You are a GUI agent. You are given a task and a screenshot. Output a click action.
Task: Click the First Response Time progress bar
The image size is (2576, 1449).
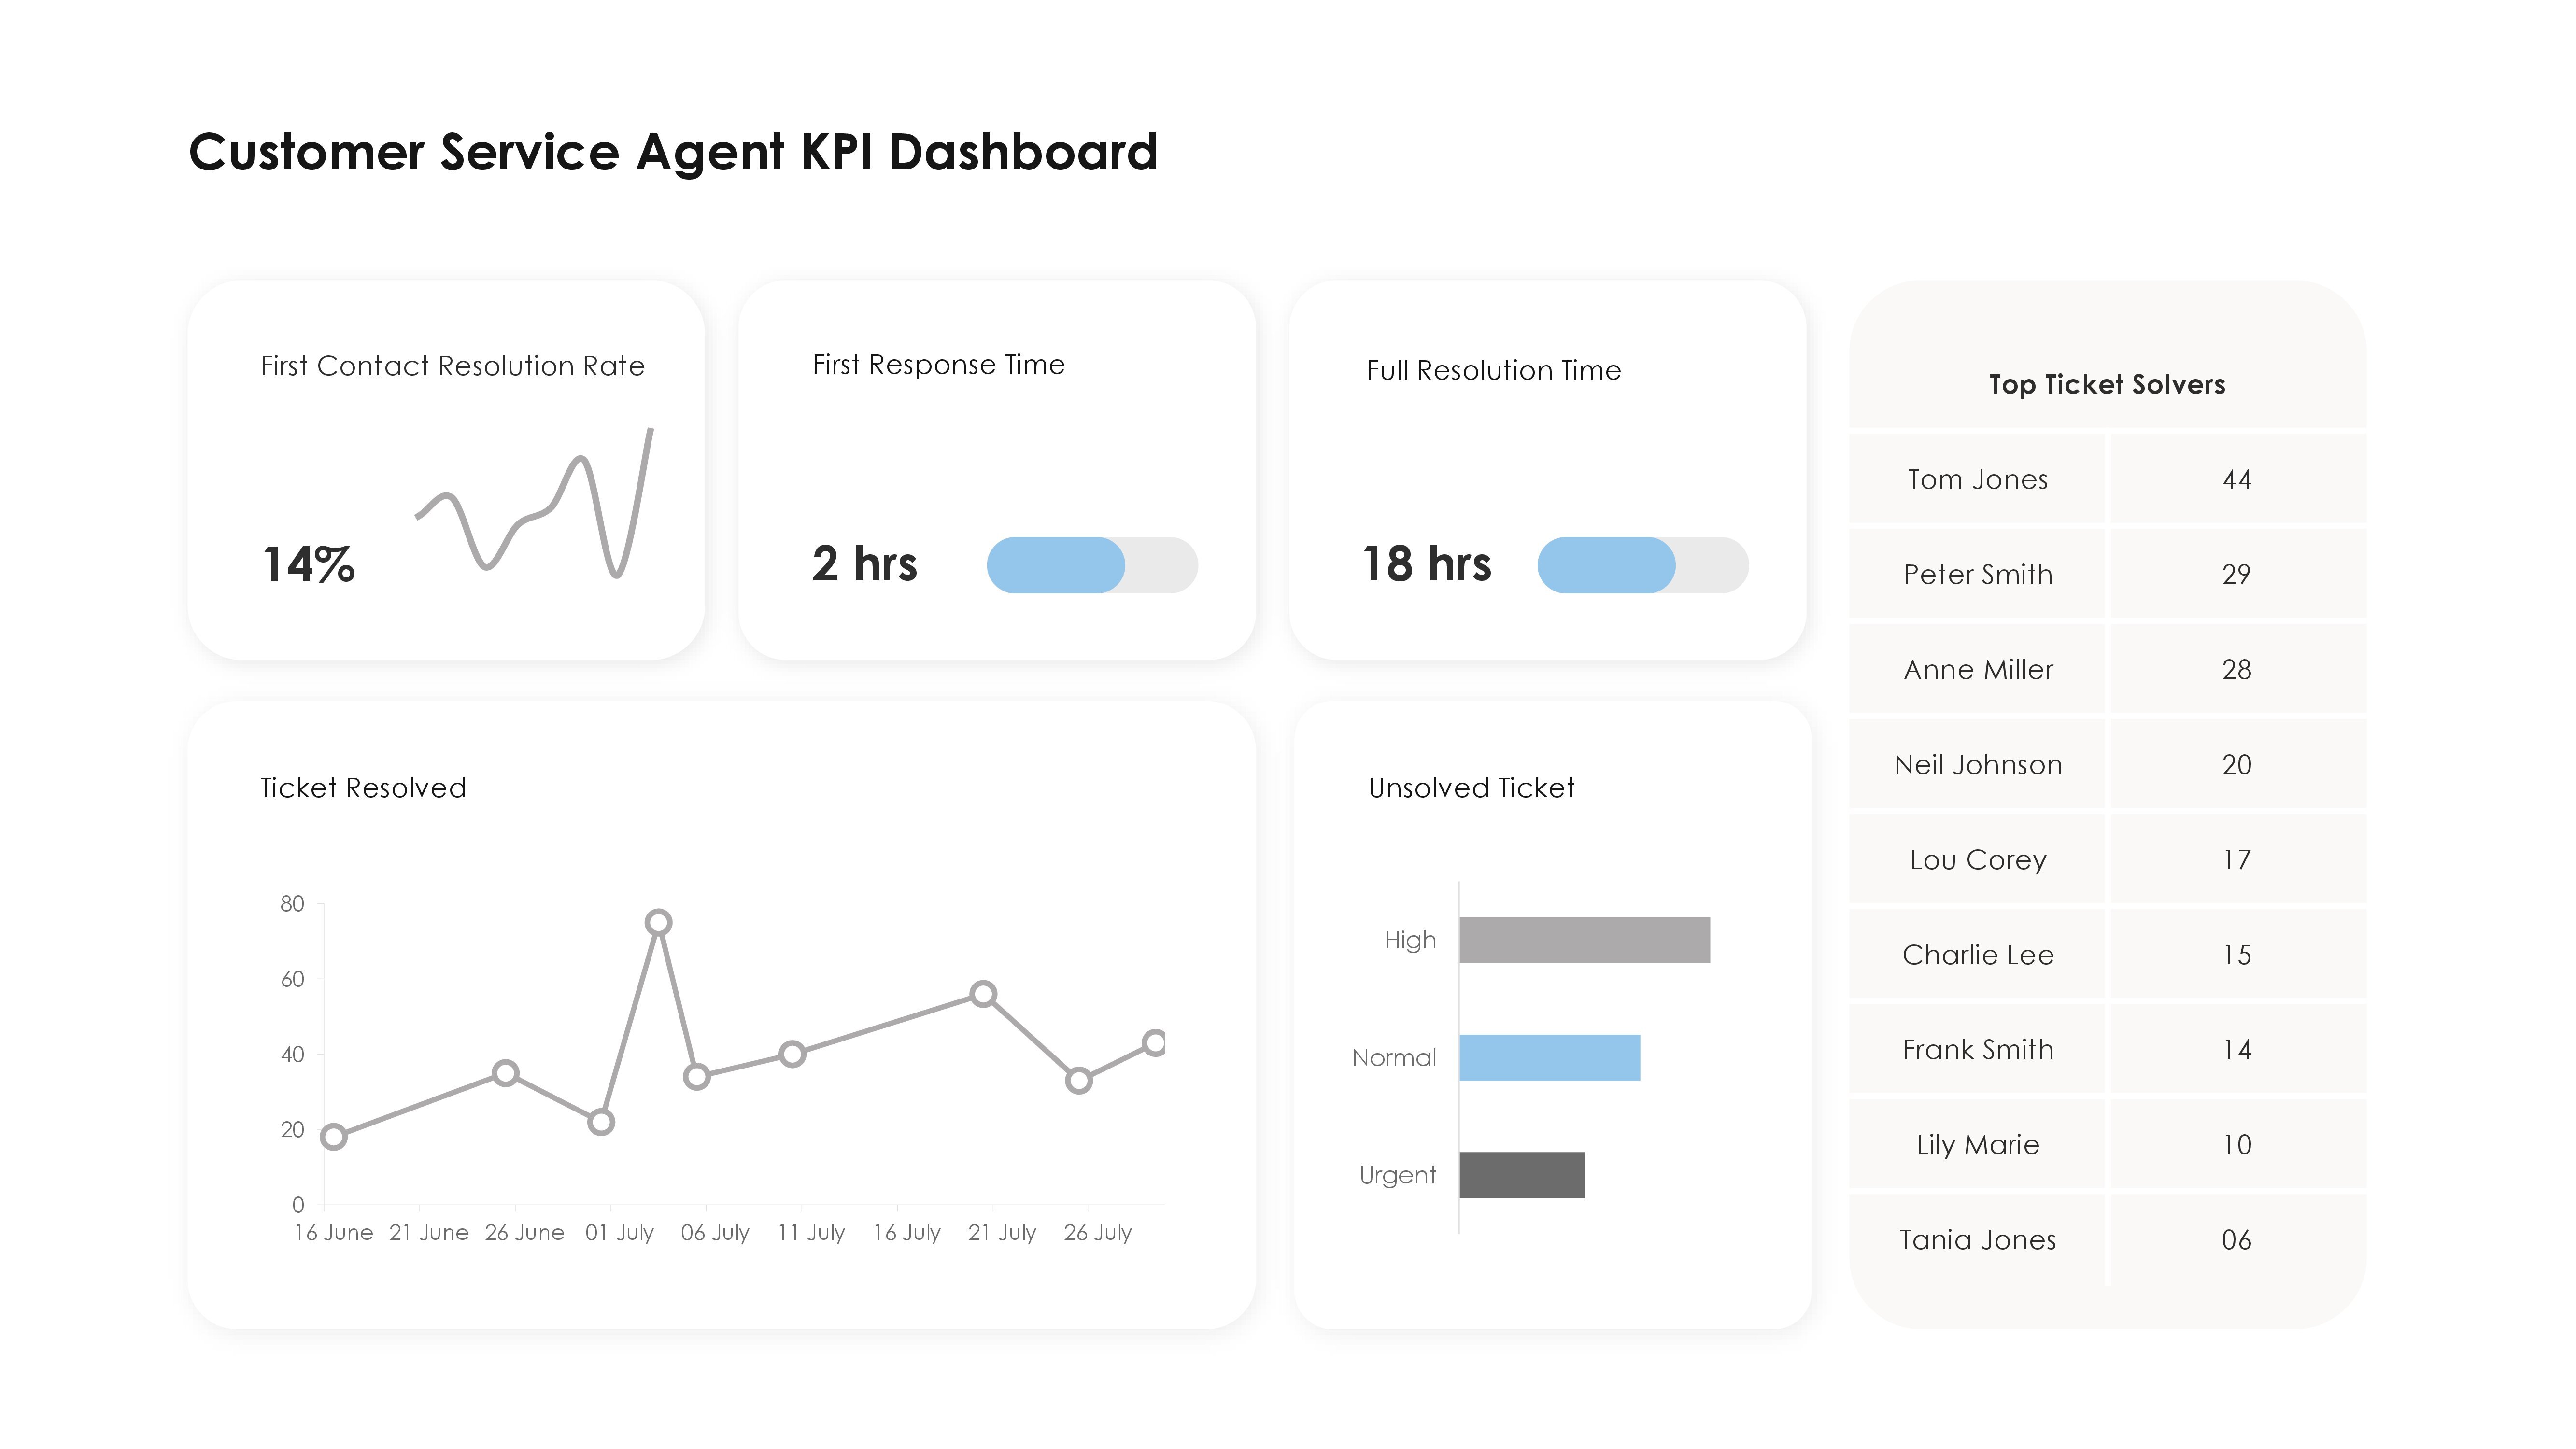(x=1092, y=565)
